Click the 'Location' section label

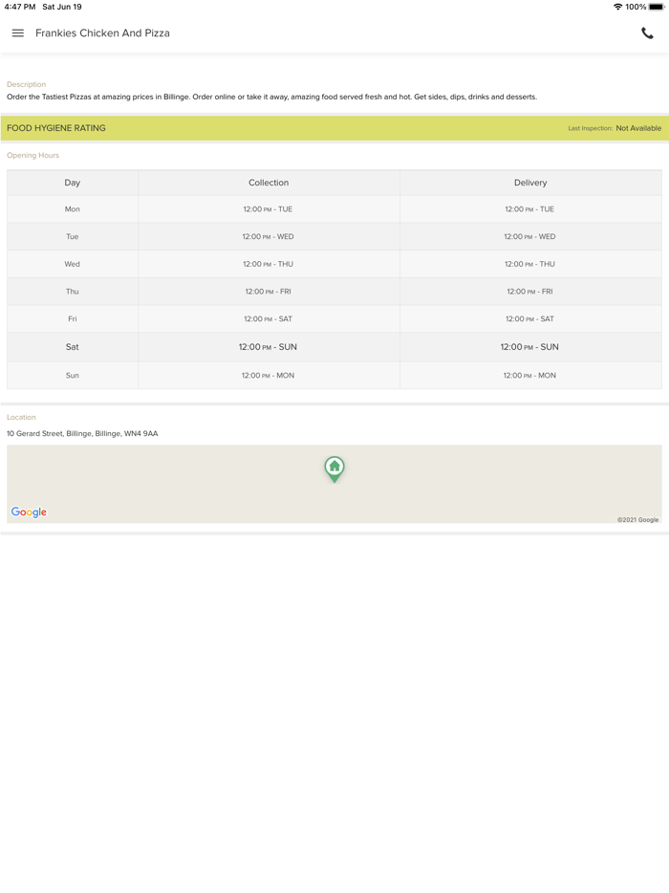pos(21,417)
